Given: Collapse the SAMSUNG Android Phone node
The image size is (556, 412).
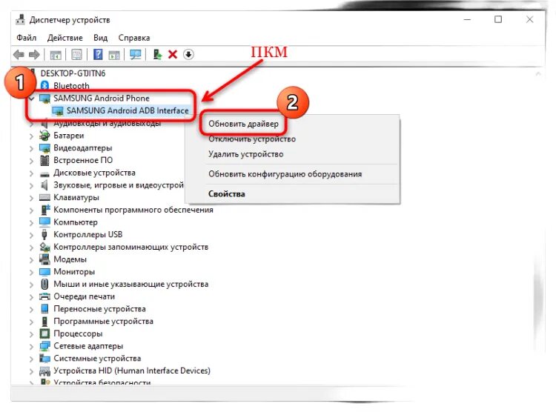Looking at the screenshot, I should 32,99.
